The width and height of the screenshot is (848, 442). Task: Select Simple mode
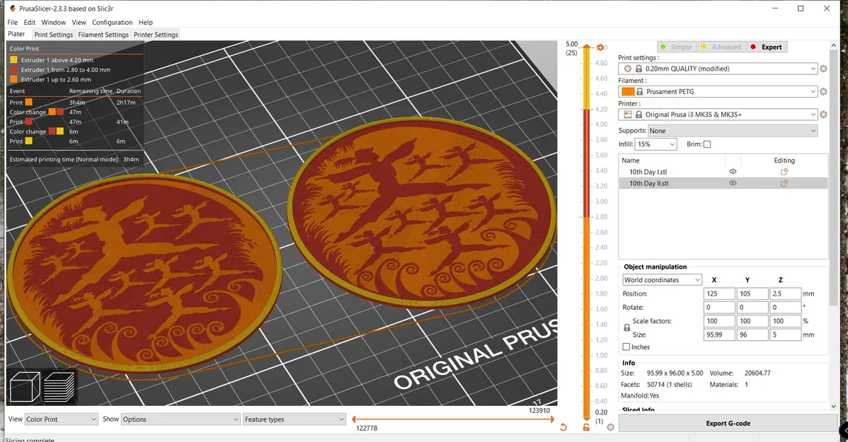[x=677, y=47]
